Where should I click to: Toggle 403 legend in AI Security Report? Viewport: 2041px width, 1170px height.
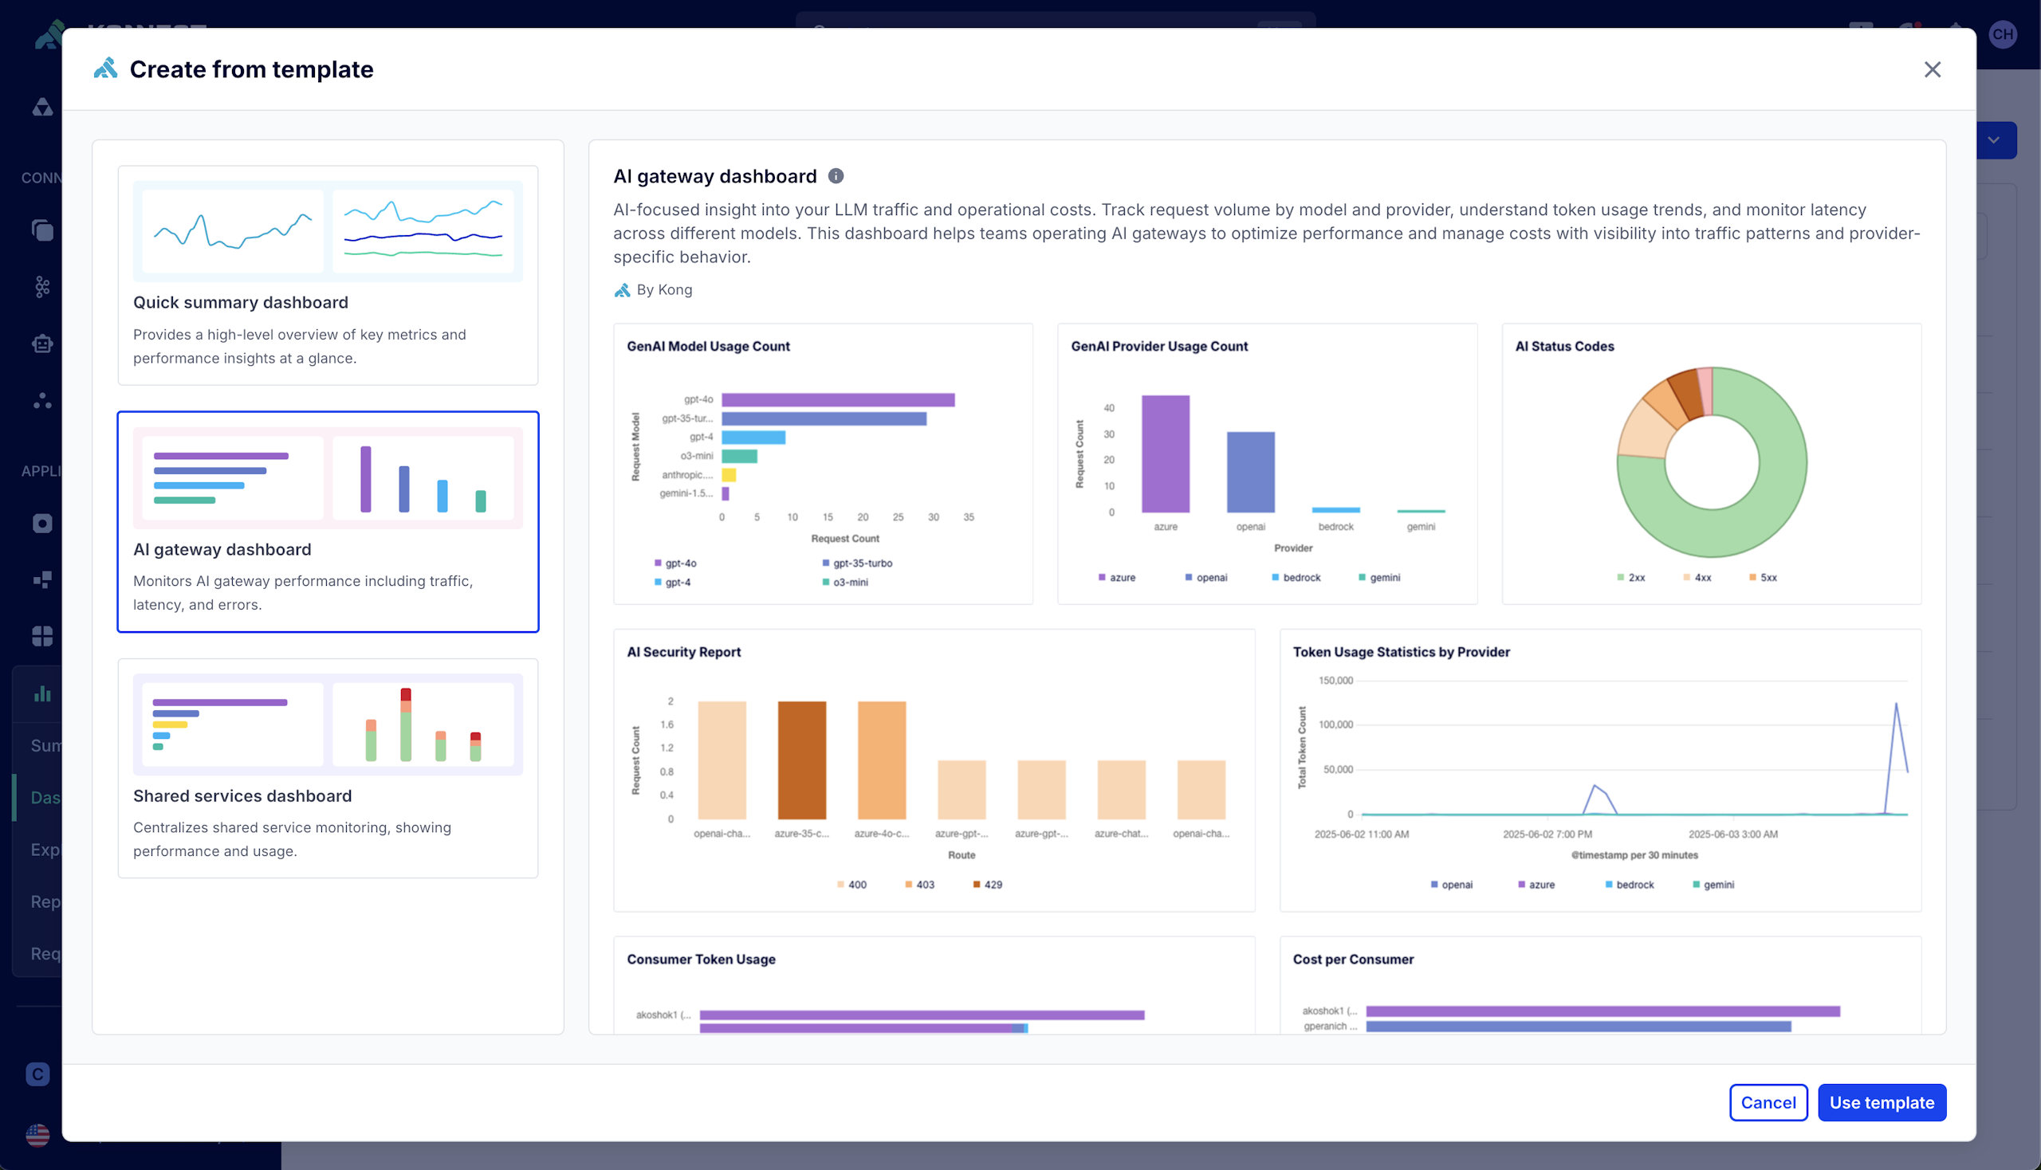[919, 885]
